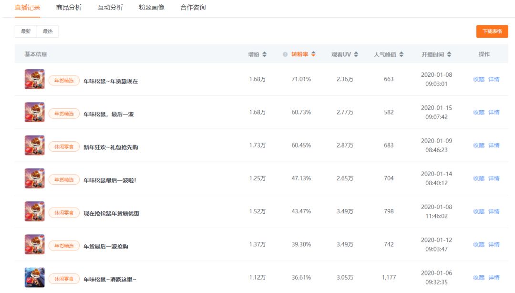Image resolution: width=515 pixels, height=293 pixels.
Task: Select the 最新 filter
Action: pyautogui.click(x=26, y=31)
